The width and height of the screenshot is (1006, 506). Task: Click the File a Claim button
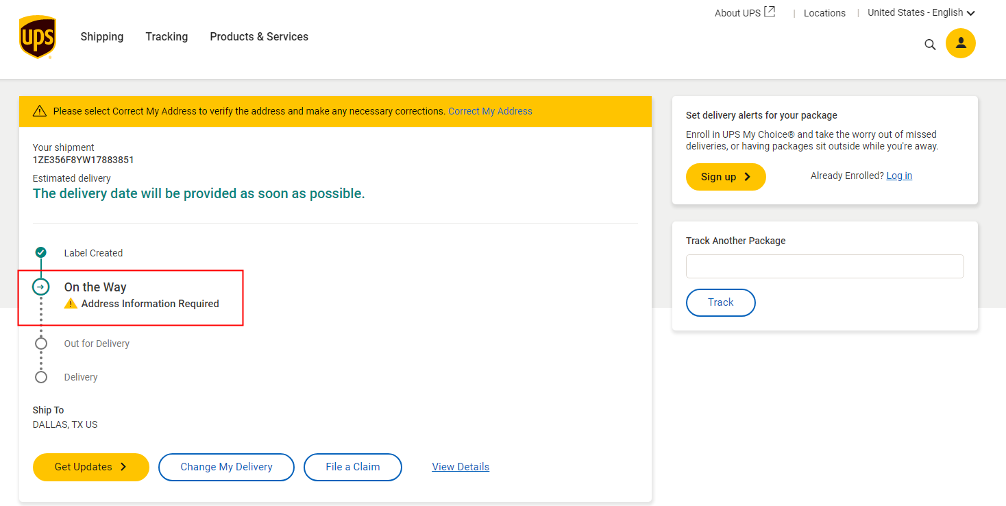352,467
